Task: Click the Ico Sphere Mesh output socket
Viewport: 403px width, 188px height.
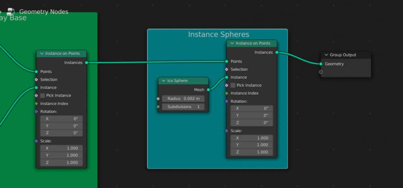Action: coord(208,90)
